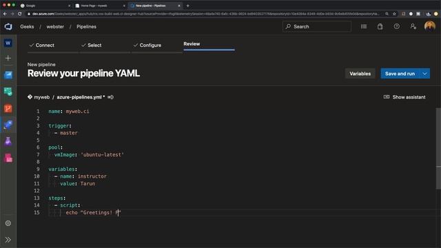Open the Marketplace shopping bag icon

[380, 26]
